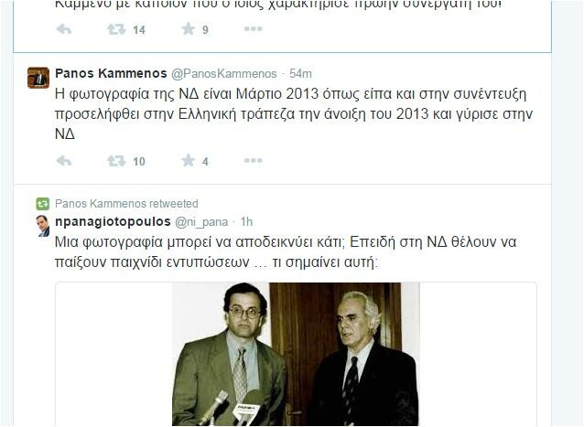The height and width of the screenshot is (427, 584).
Task: Click the Panos Kammenos display name
Action: [x=111, y=73]
